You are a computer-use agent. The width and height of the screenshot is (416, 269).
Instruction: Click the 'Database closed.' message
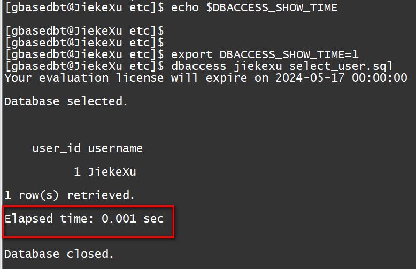coord(59,254)
